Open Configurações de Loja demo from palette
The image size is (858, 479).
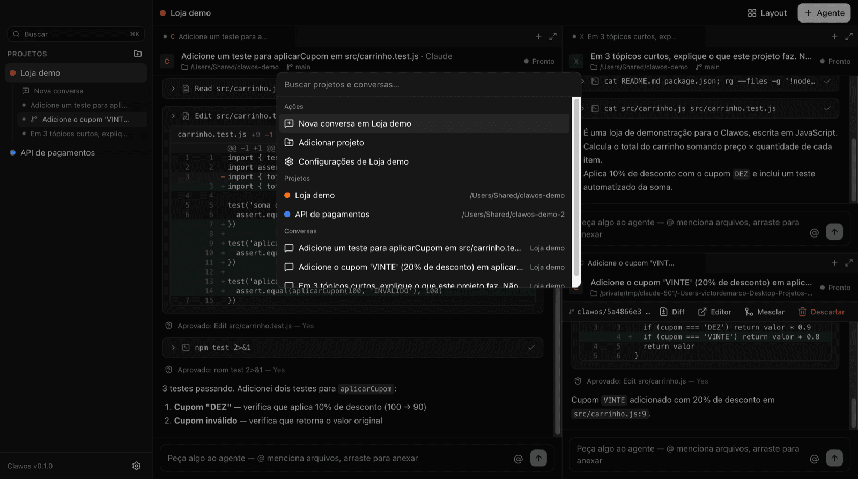pos(425,161)
